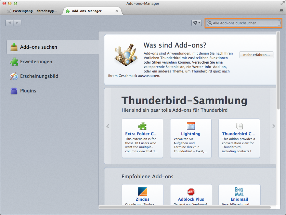Open the 'Thunderbird C...' add-on link
The image size is (286, 215).
[239, 134]
